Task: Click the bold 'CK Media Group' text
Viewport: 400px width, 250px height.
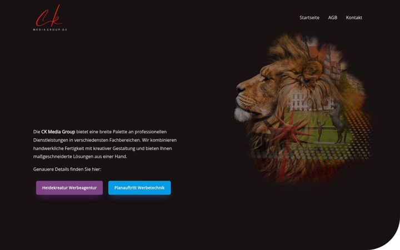Action: (58, 132)
